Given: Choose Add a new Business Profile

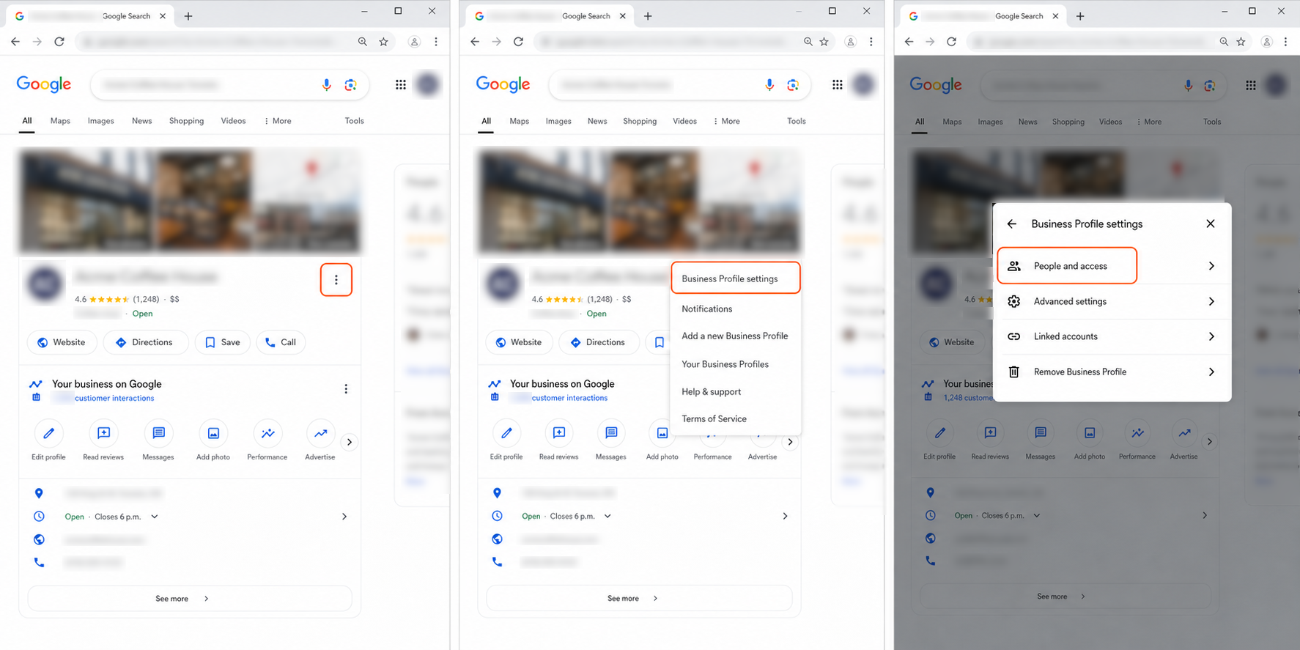Looking at the screenshot, I should pos(736,336).
